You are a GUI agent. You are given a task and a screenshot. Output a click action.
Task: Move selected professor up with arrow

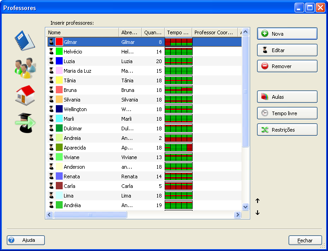coord(258,201)
